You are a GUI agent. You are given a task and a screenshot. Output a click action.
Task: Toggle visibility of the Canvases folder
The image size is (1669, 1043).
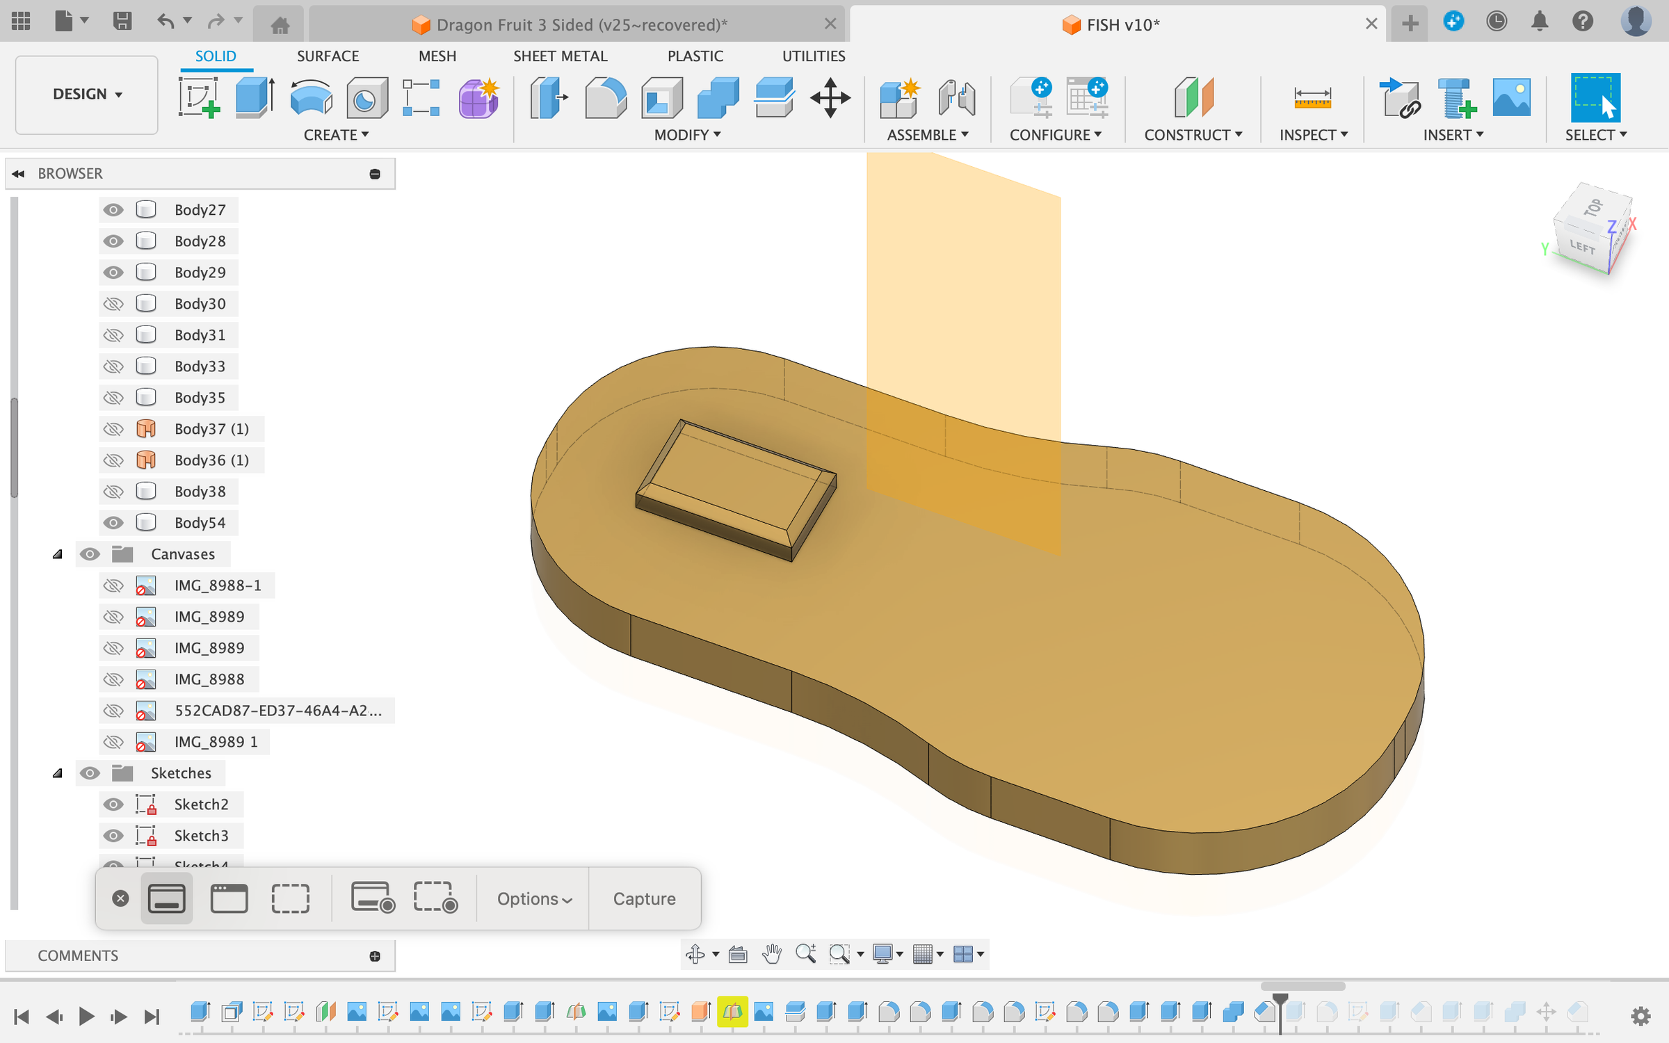tap(90, 553)
